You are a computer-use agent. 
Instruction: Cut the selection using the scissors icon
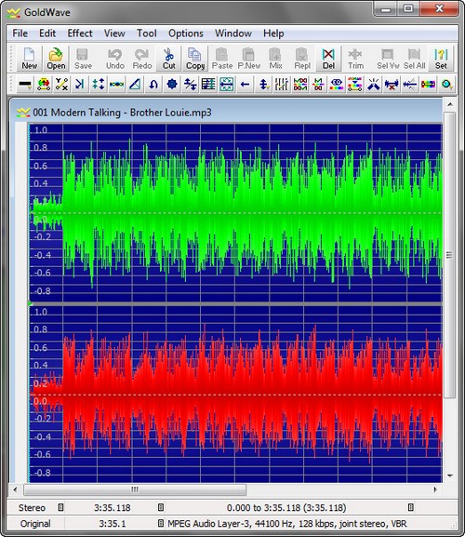(168, 59)
